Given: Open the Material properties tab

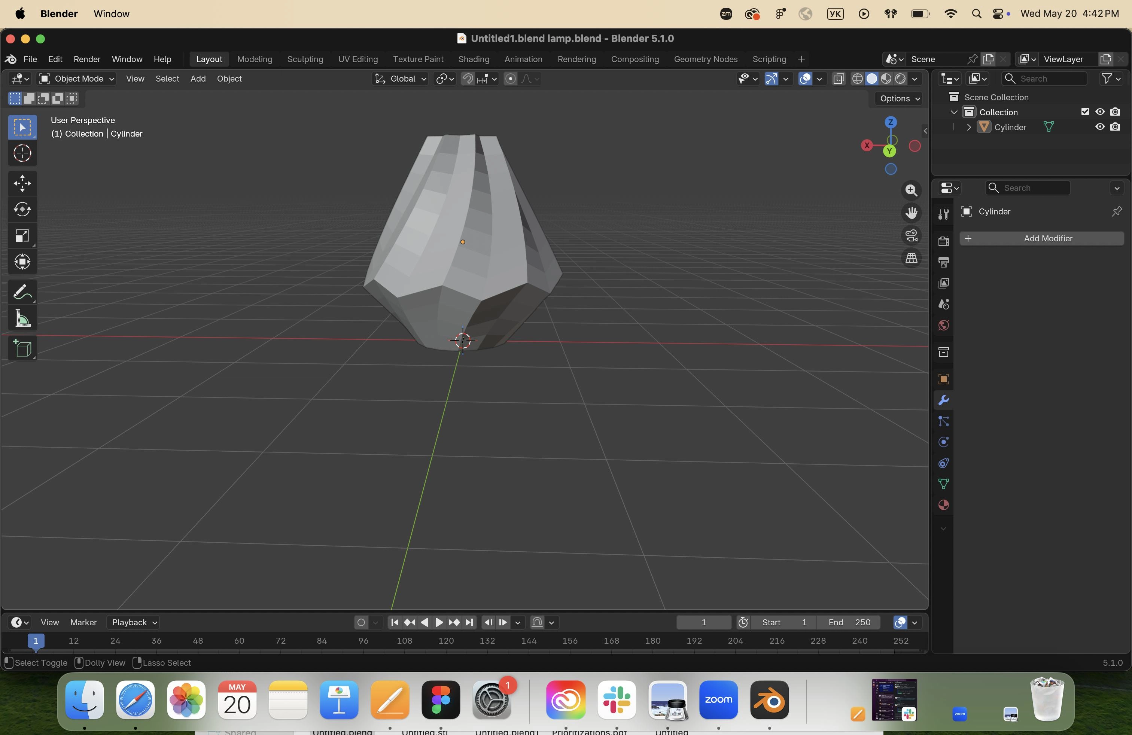Looking at the screenshot, I should tap(944, 505).
